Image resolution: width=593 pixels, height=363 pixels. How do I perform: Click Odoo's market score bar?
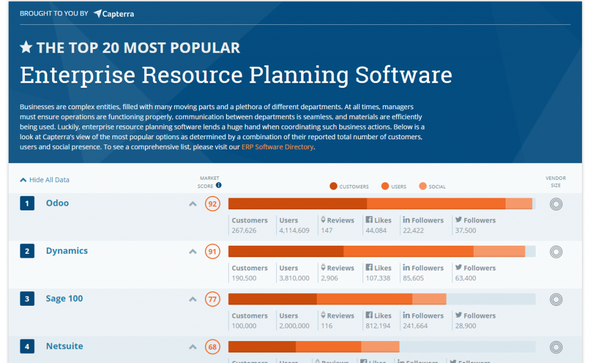[x=382, y=204]
